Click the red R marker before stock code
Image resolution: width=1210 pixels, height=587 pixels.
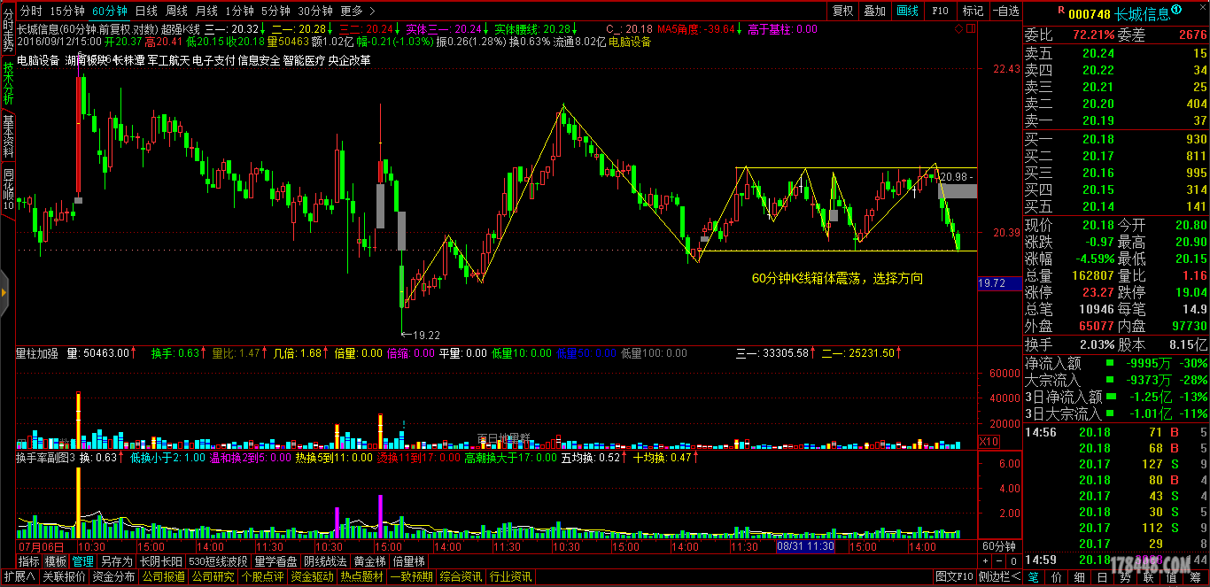[1060, 12]
